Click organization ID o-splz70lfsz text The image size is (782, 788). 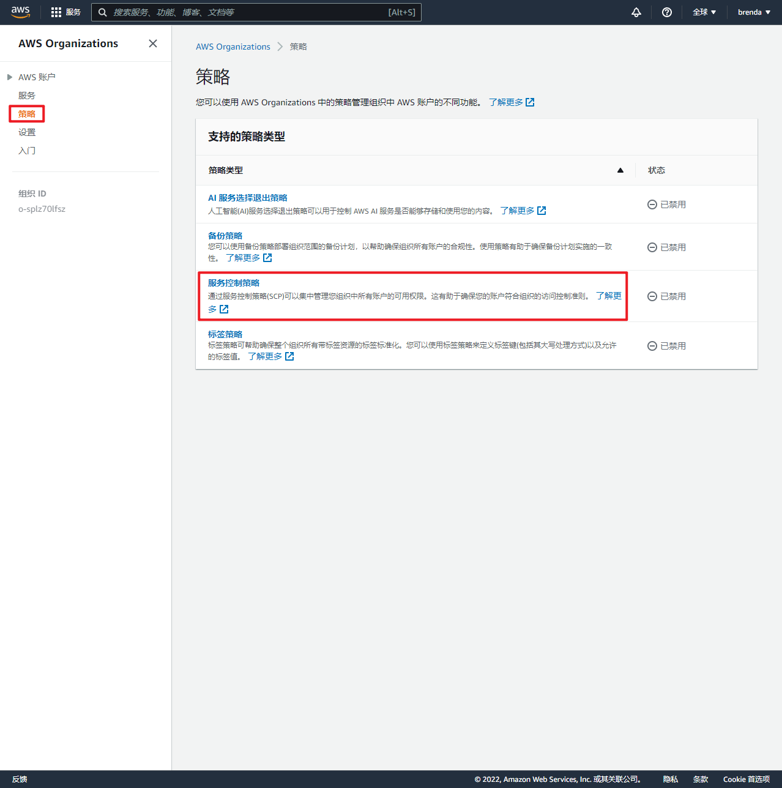click(42, 209)
